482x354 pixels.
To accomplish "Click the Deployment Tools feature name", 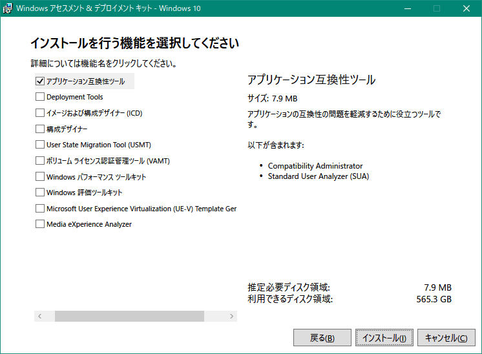I will (75, 97).
